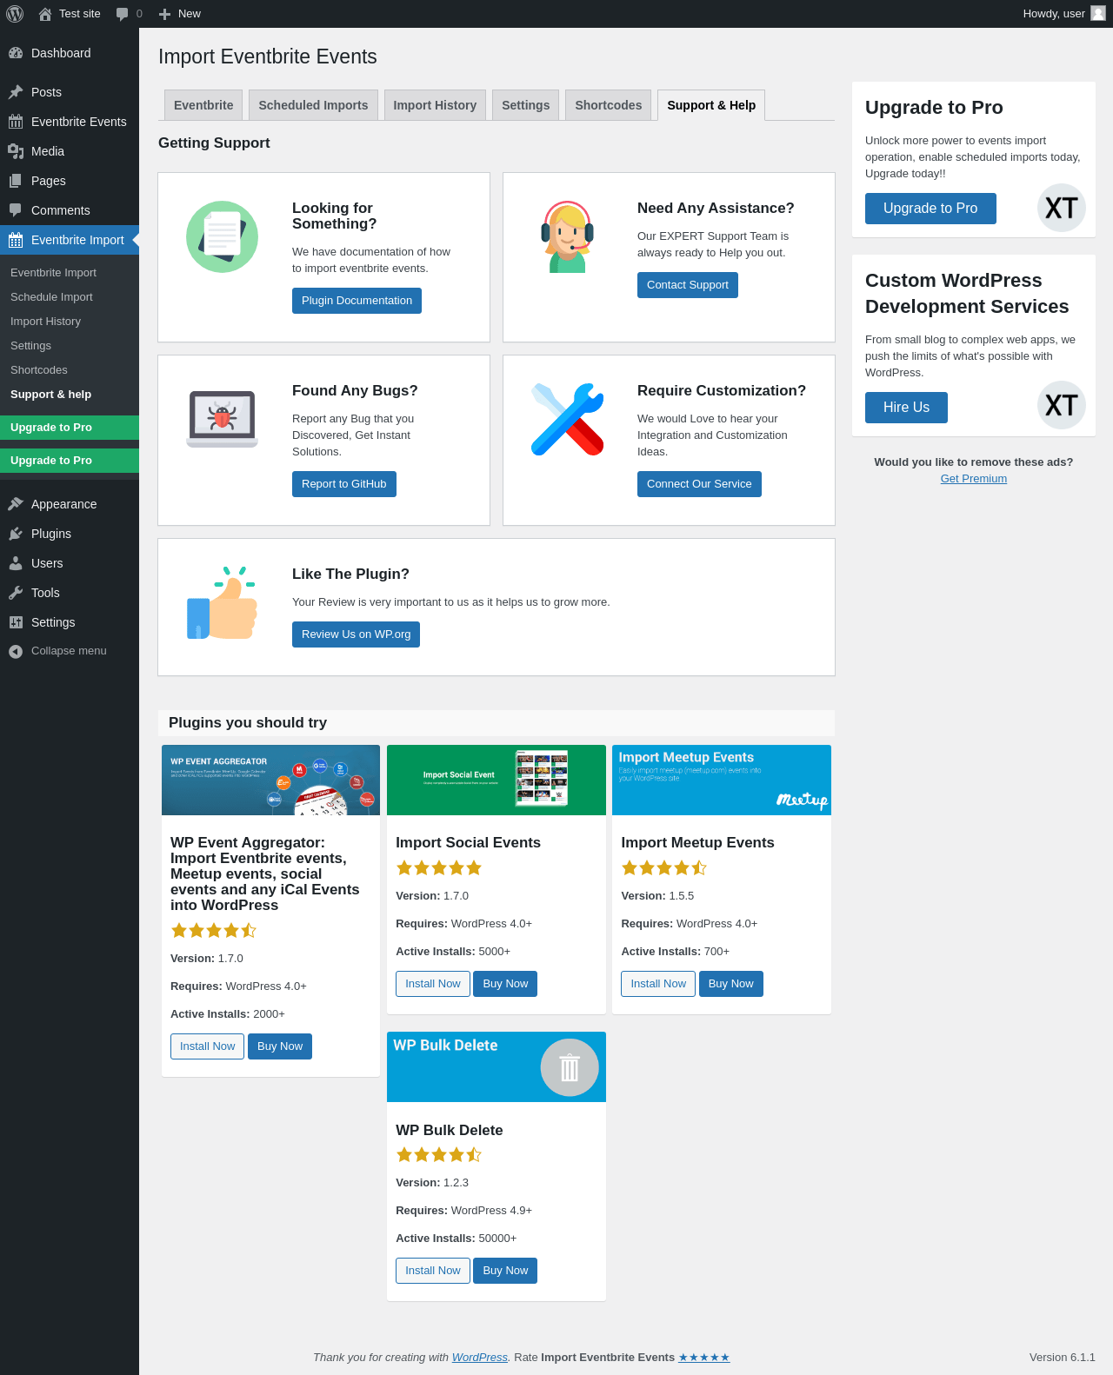Viewport: 1113px width, 1375px height.
Task: Click the Report to GitHub button
Action: 344,484
